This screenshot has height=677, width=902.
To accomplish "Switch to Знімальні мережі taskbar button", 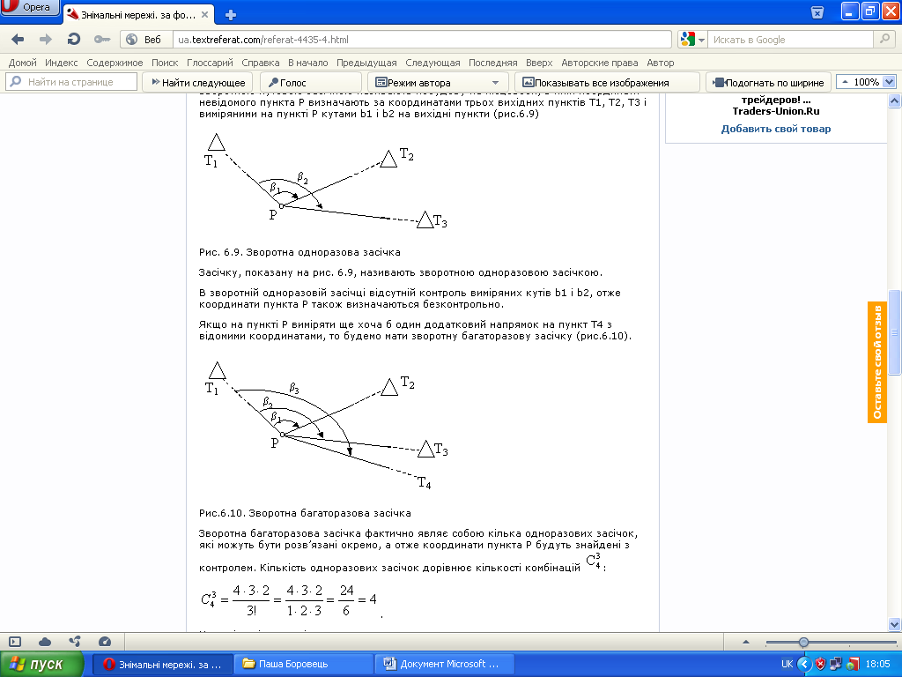I will click(x=163, y=665).
